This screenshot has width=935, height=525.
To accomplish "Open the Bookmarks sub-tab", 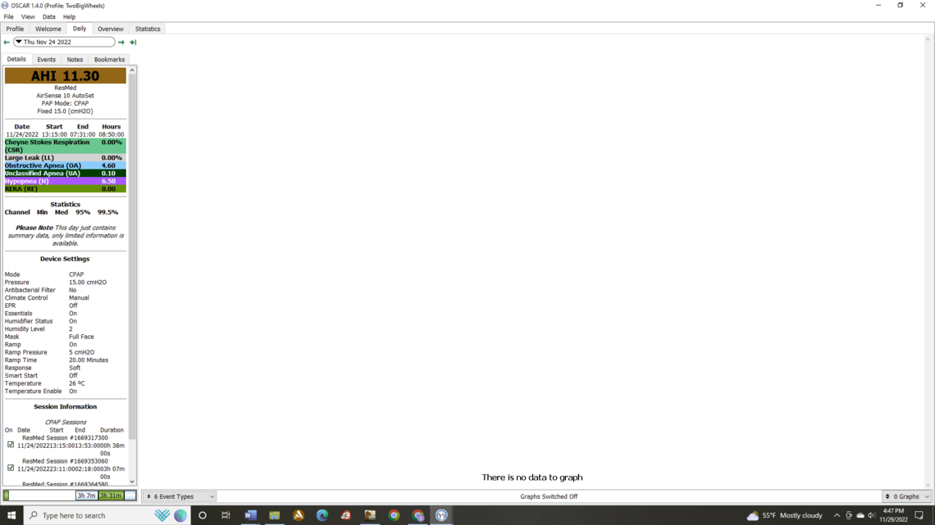I will pos(109,60).
